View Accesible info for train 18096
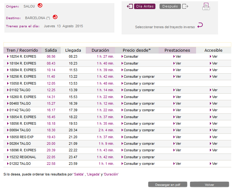Image resolution: width=241 pixels, height=188 pixels. 214,150
